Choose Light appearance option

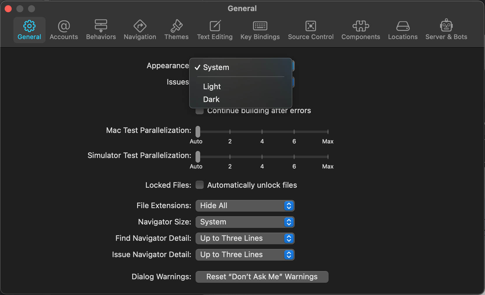tap(241, 87)
